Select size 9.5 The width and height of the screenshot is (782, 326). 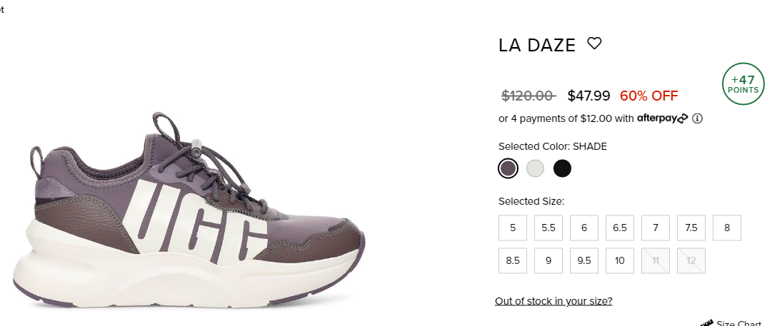coord(584,260)
